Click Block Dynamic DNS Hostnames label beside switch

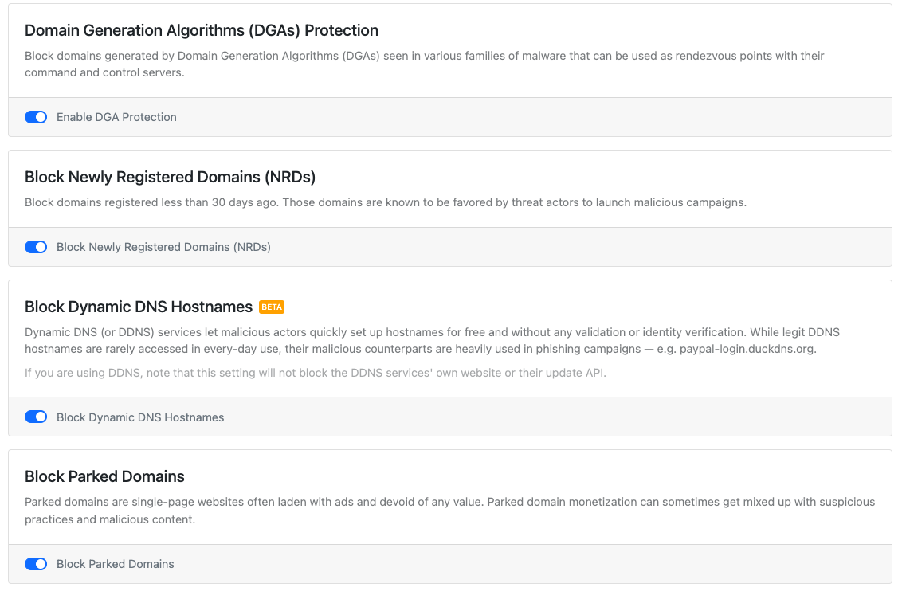coord(140,417)
